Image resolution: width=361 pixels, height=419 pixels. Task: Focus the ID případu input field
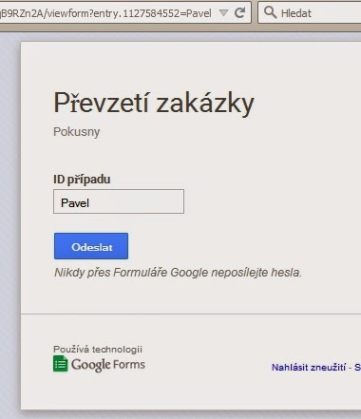[119, 201]
